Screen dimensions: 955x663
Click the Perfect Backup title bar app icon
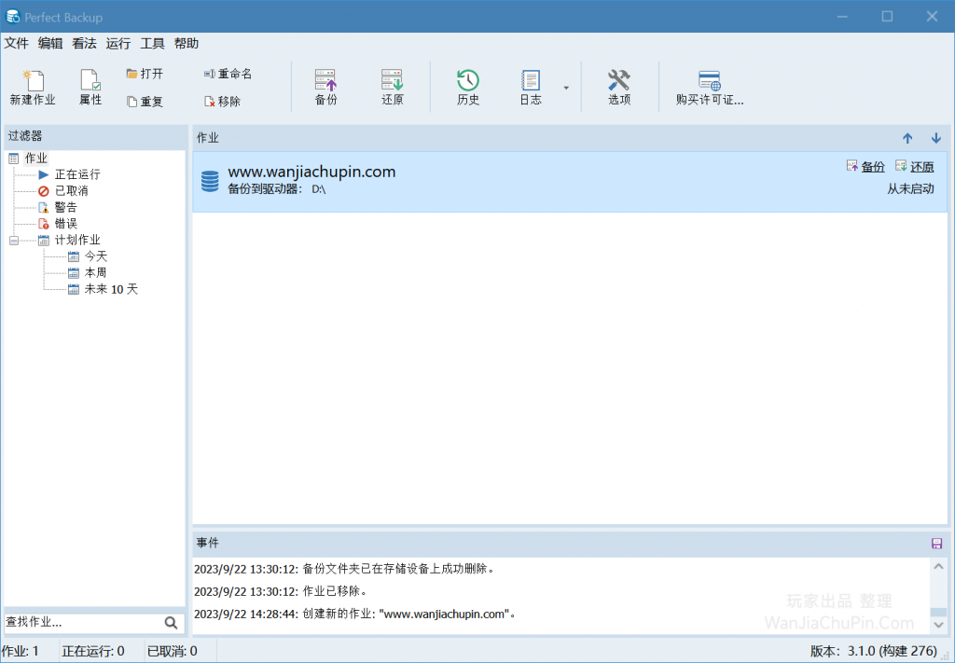pyautogui.click(x=13, y=17)
